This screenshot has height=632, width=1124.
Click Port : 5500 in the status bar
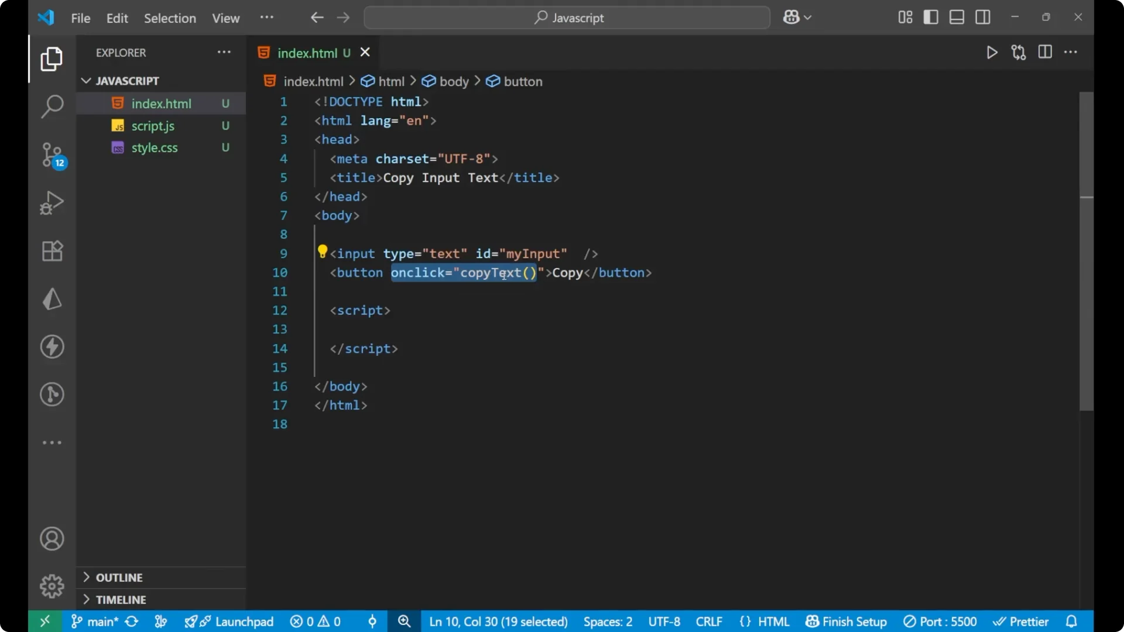tap(940, 621)
